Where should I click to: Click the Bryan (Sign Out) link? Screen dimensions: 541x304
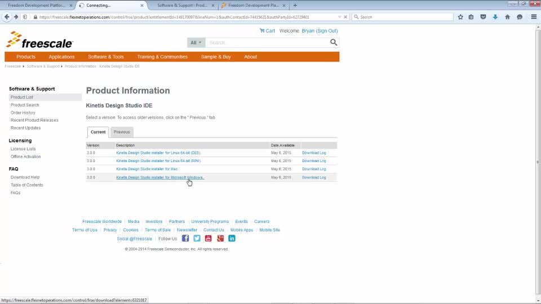[x=320, y=30]
